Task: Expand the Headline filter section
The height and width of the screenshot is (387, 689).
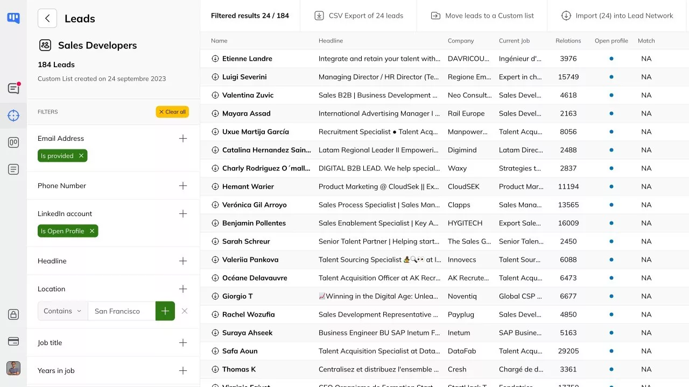Action: [183, 261]
